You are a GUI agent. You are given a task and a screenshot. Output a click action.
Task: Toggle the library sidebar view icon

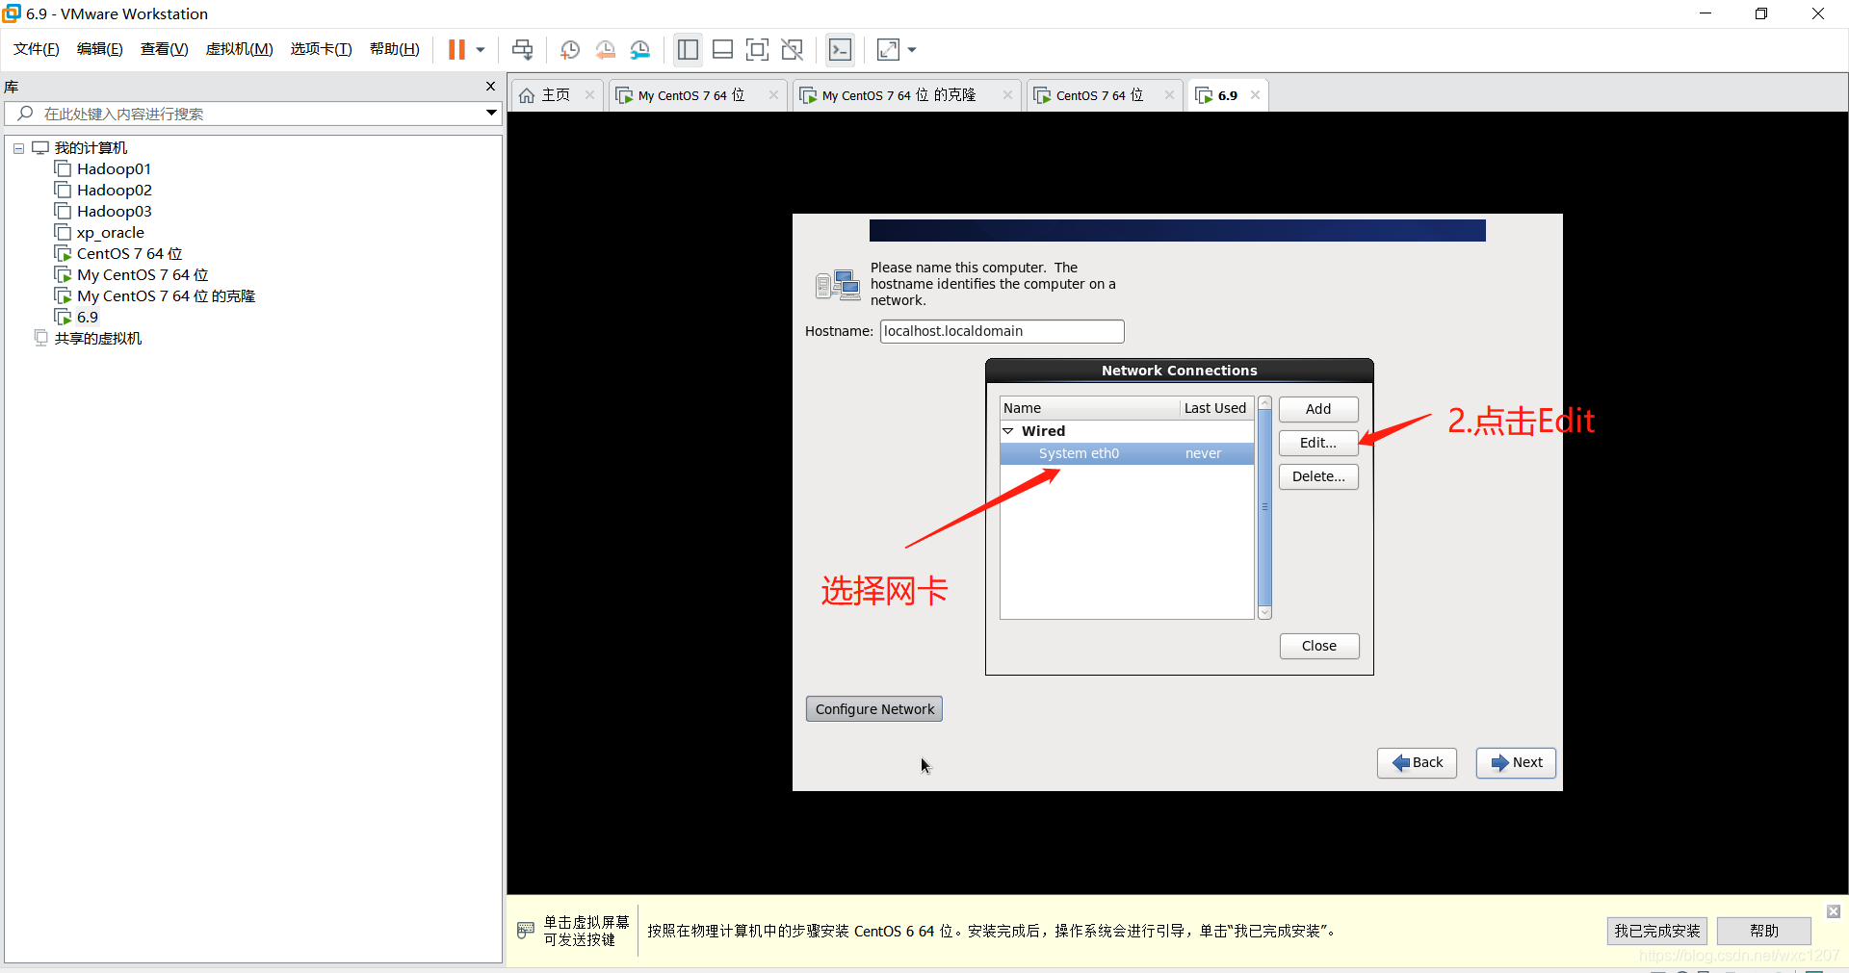click(x=688, y=49)
